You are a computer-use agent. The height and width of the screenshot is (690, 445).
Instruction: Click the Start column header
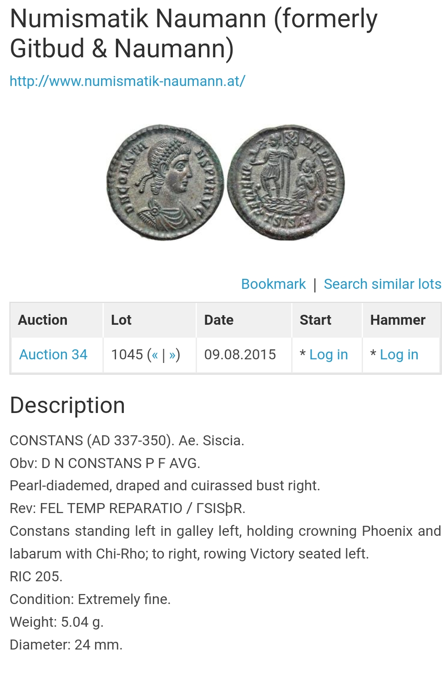315,320
